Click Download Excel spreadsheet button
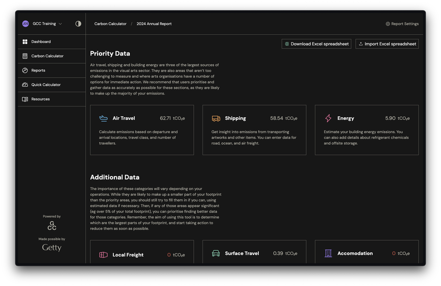Viewport: 441px width, 286px height. tap(316, 44)
